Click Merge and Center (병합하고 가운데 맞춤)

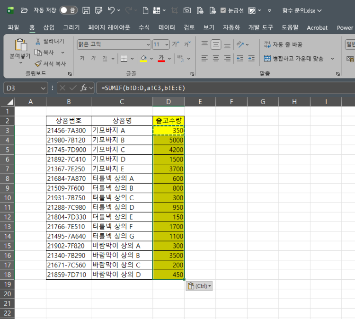point(294,59)
